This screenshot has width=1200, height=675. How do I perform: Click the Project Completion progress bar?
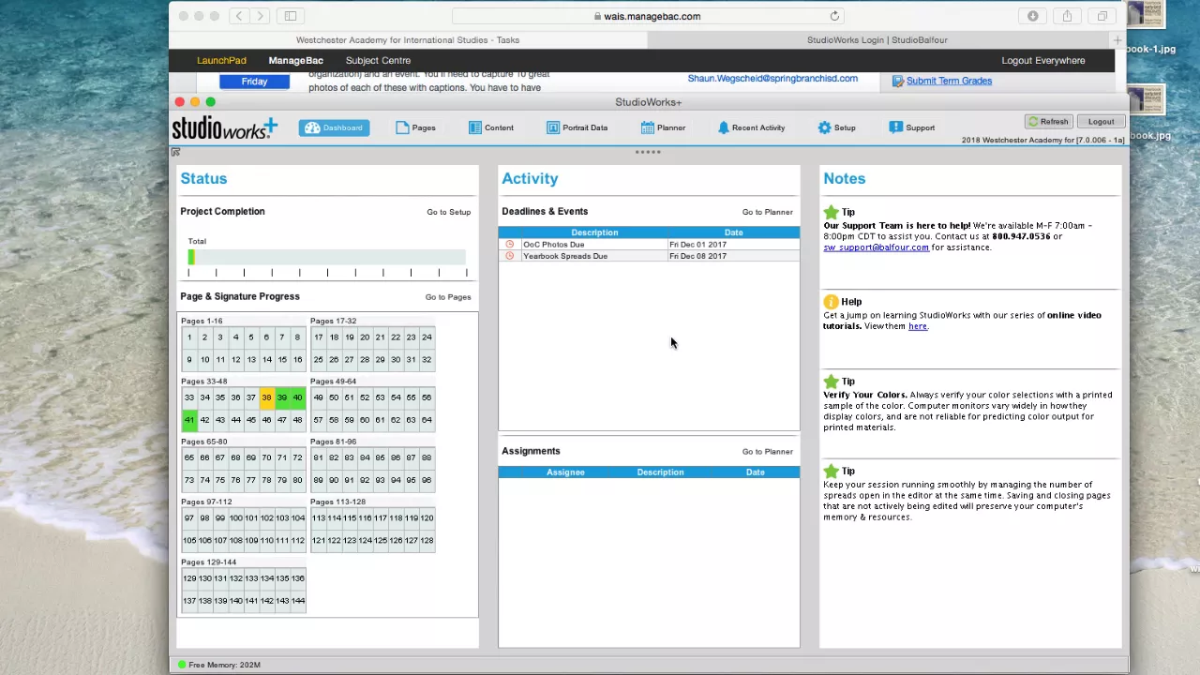point(326,257)
